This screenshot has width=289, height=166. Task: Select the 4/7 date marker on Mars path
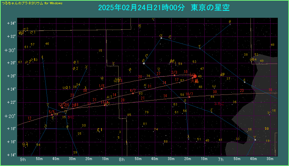click(133, 91)
